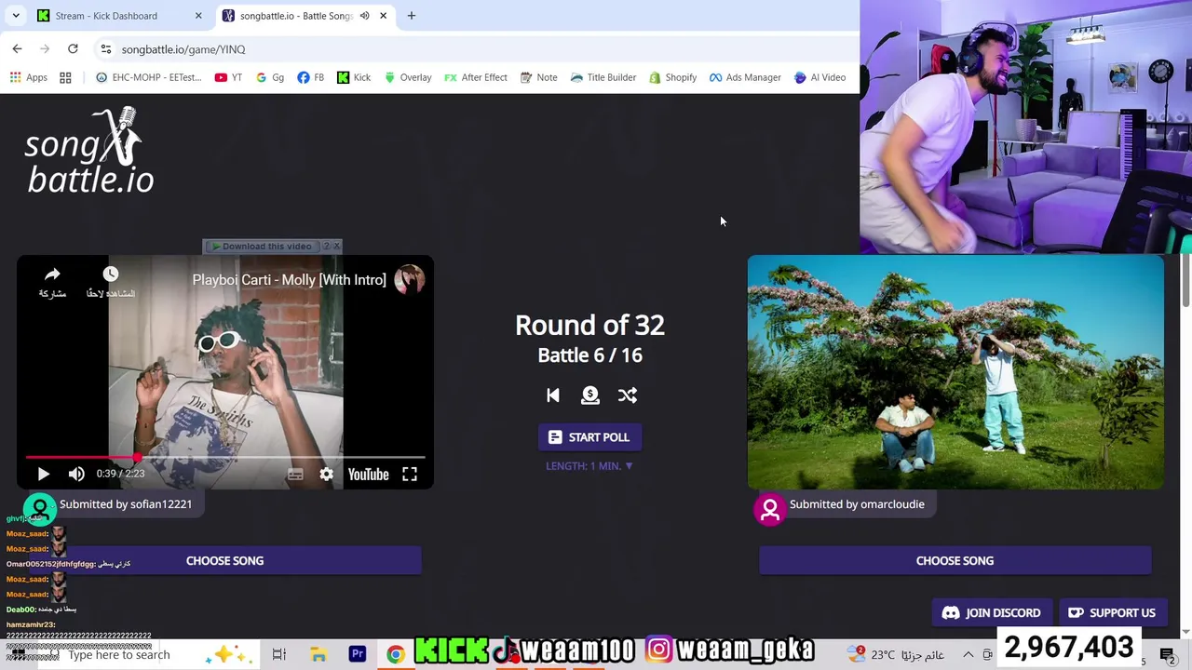1192x670 pixels.
Task: Open Chrome from the taskbar
Action: [x=396, y=655]
